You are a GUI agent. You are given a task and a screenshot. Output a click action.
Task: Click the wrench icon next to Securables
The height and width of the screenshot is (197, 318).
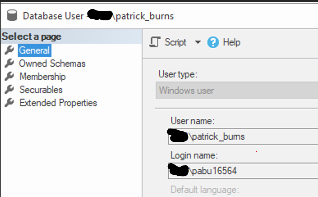[9, 89]
